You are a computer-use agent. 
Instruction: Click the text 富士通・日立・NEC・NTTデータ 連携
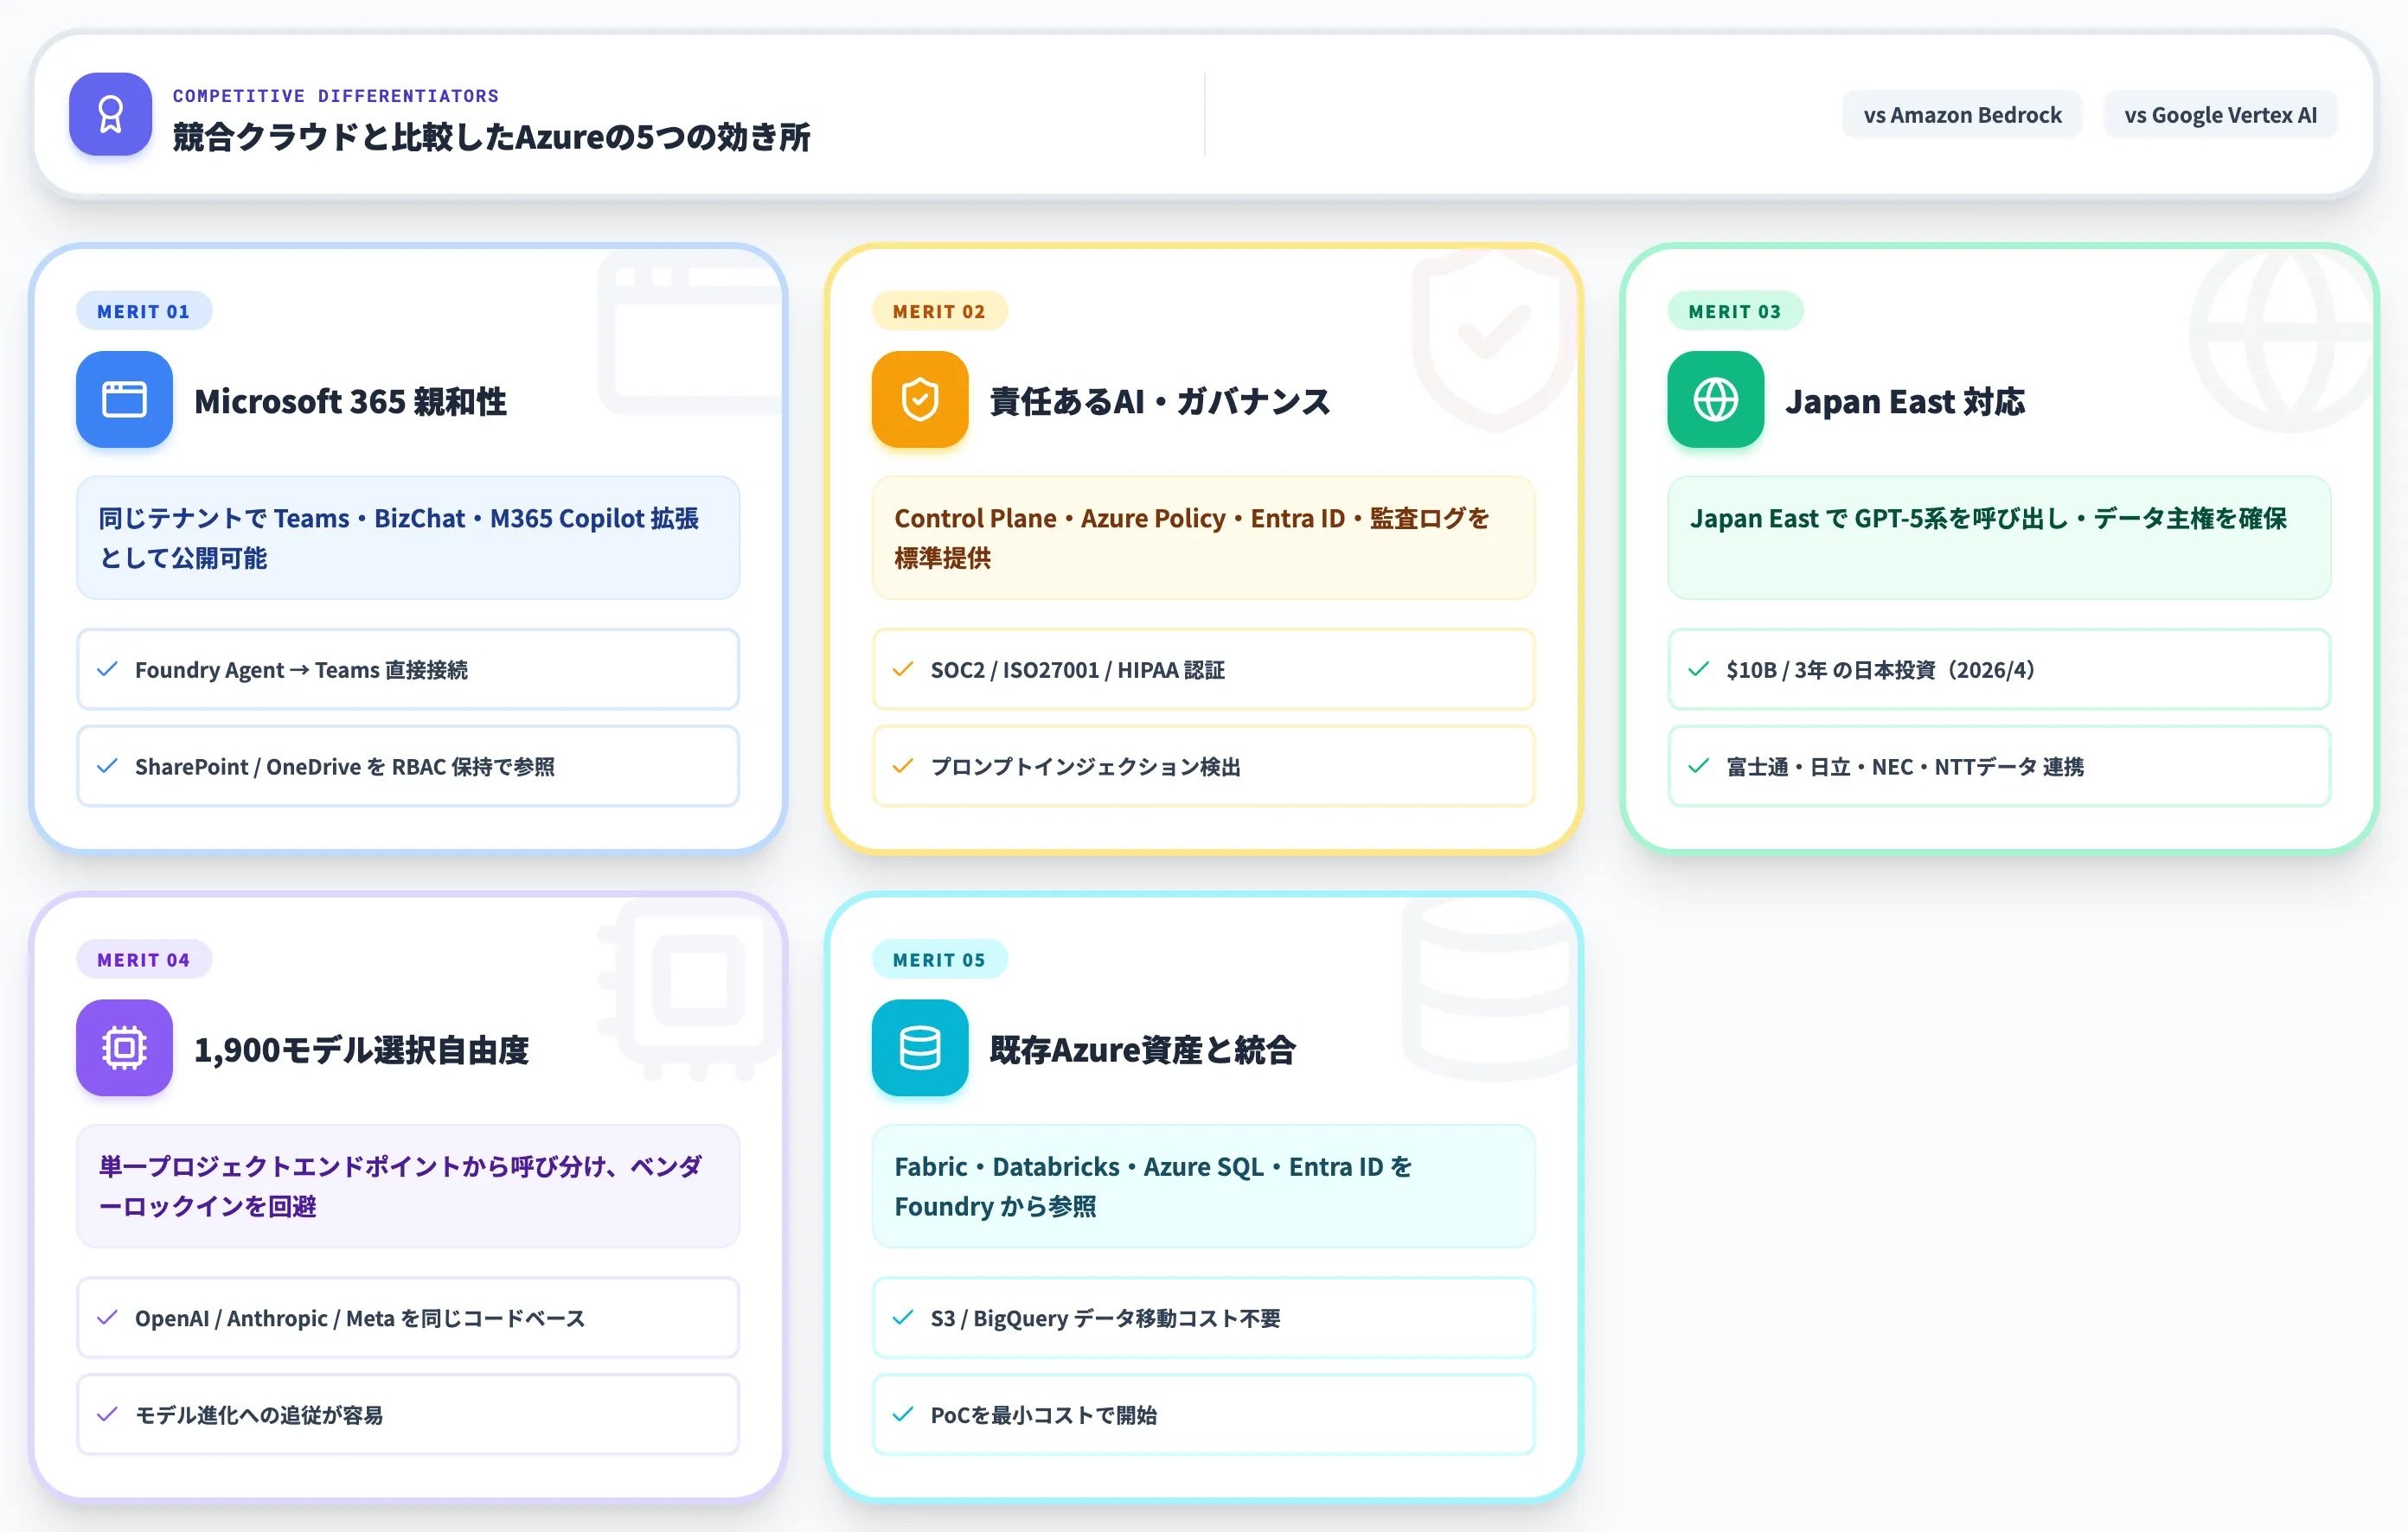click(x=1906, y=768)
